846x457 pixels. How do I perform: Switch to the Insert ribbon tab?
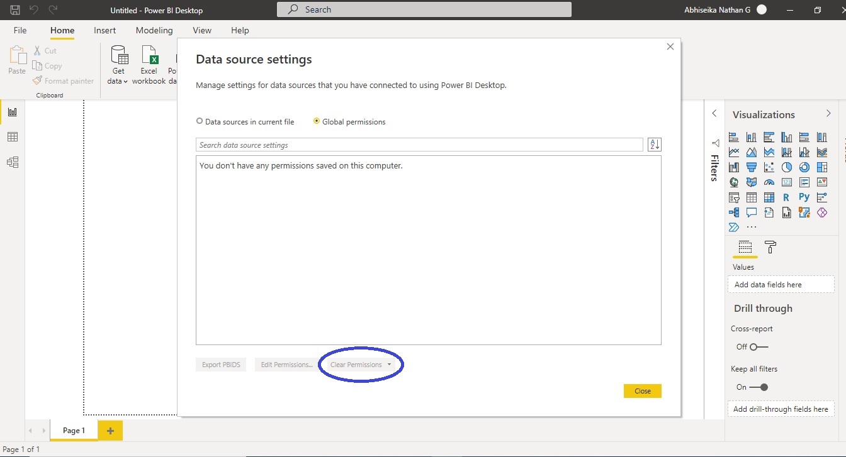coord(104,30)
